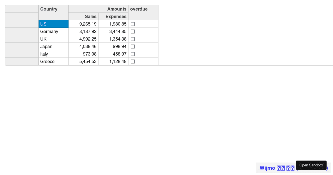Tick the overdue checkbox for Japan
This screenshot has height=175, width=333.
[x=133, y=46]
